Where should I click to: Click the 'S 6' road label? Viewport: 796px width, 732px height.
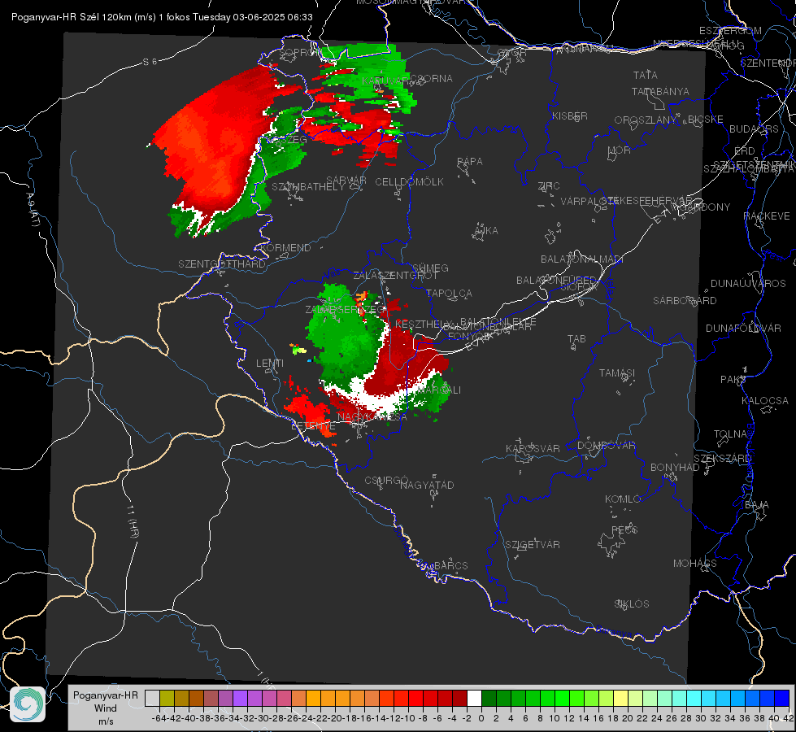point(150,62)
